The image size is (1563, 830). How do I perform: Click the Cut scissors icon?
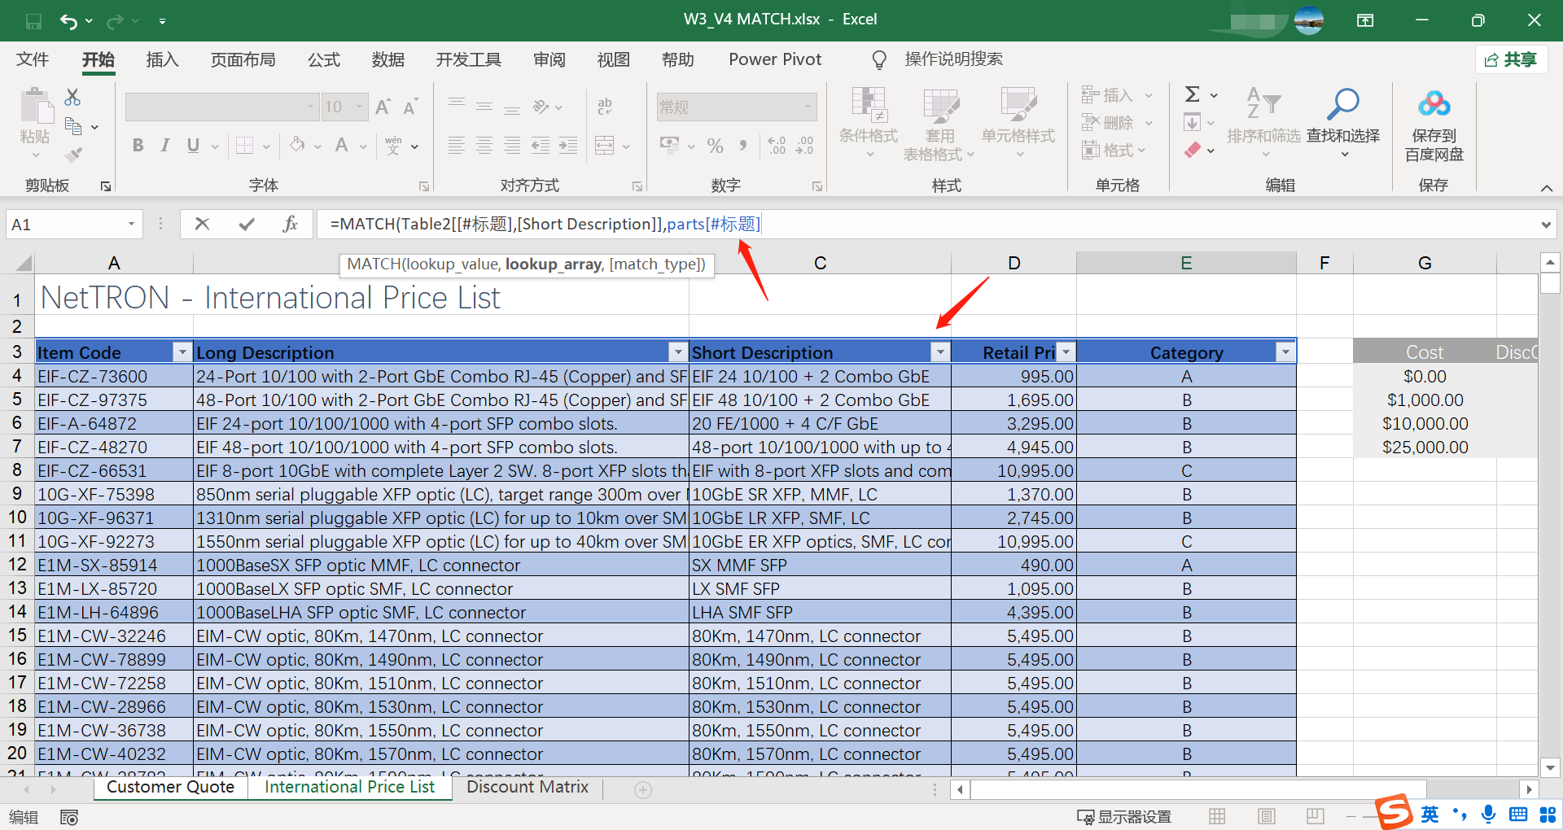72,98
